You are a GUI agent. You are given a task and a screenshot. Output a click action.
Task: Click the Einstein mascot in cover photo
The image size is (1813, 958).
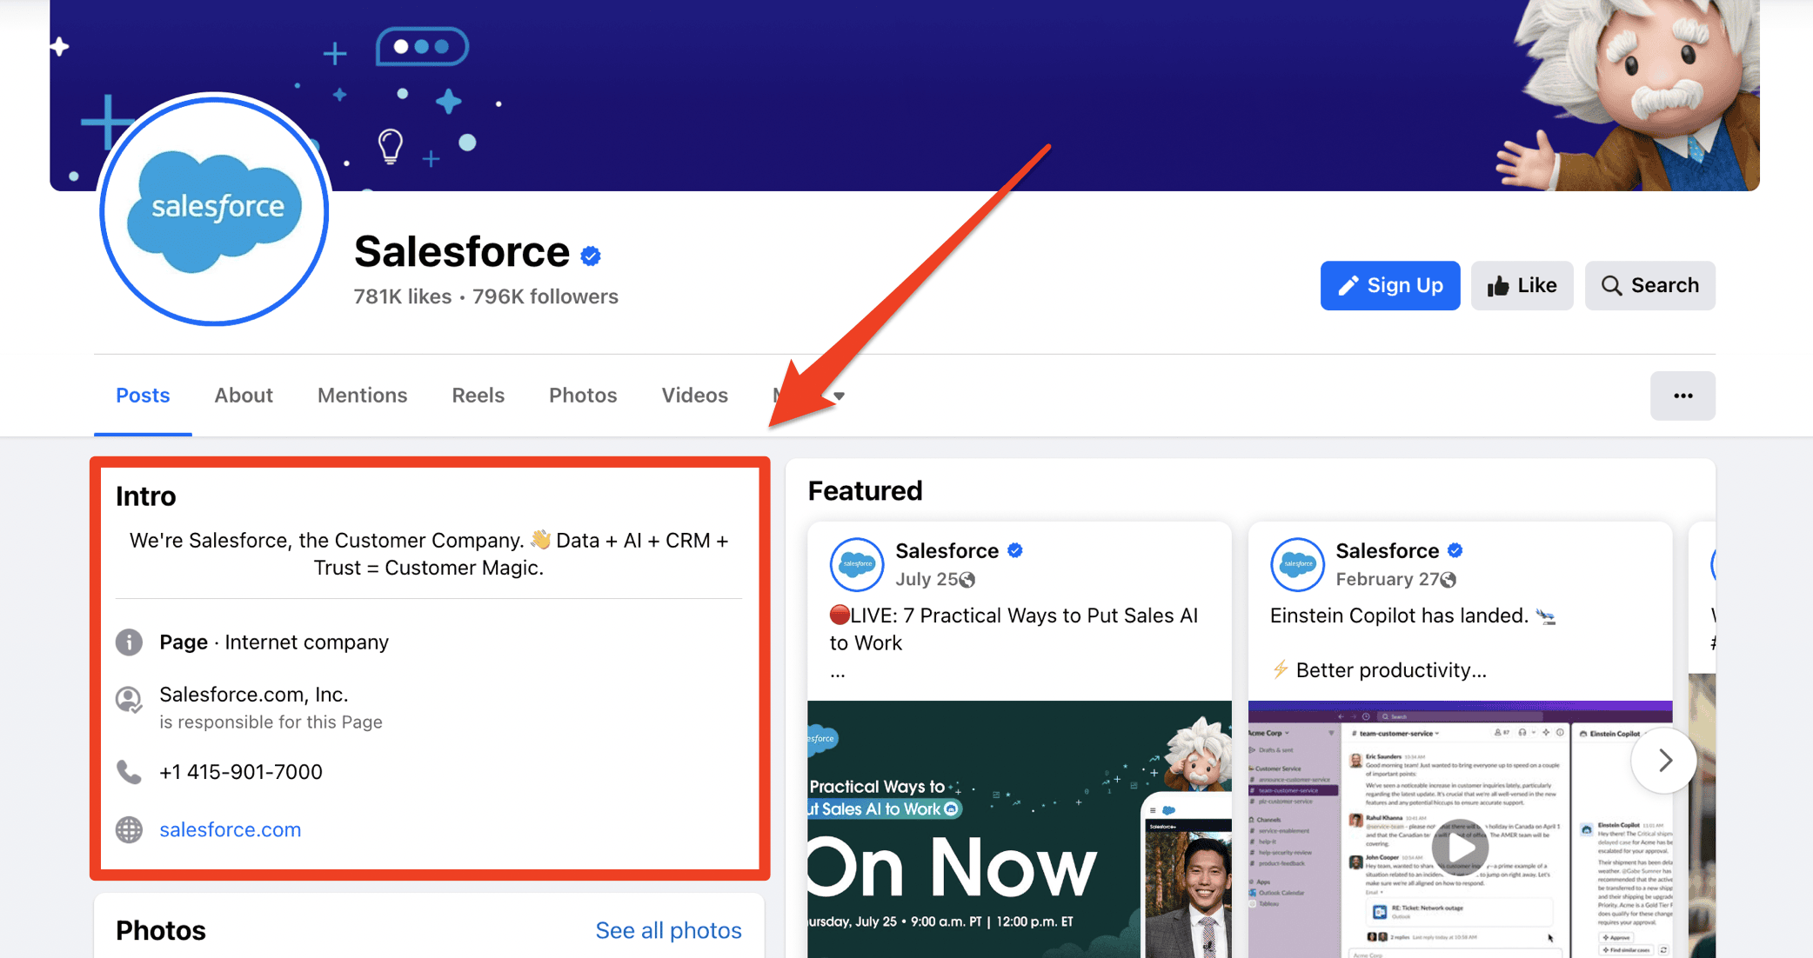pyautogui.click(x=1627, y=96)
